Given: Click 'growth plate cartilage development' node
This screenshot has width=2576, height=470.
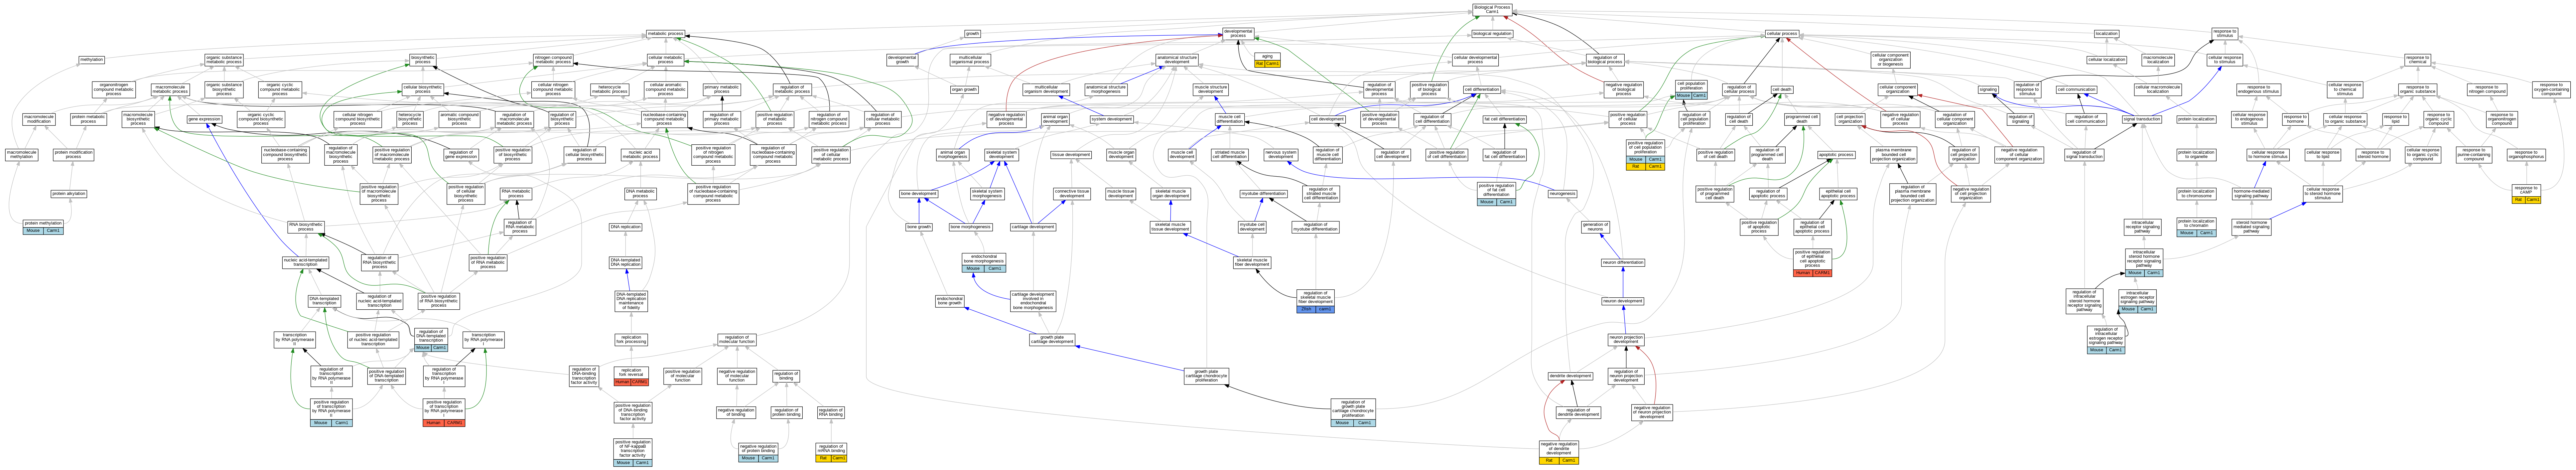Looking at the screenshot, I should [1052, 340].
